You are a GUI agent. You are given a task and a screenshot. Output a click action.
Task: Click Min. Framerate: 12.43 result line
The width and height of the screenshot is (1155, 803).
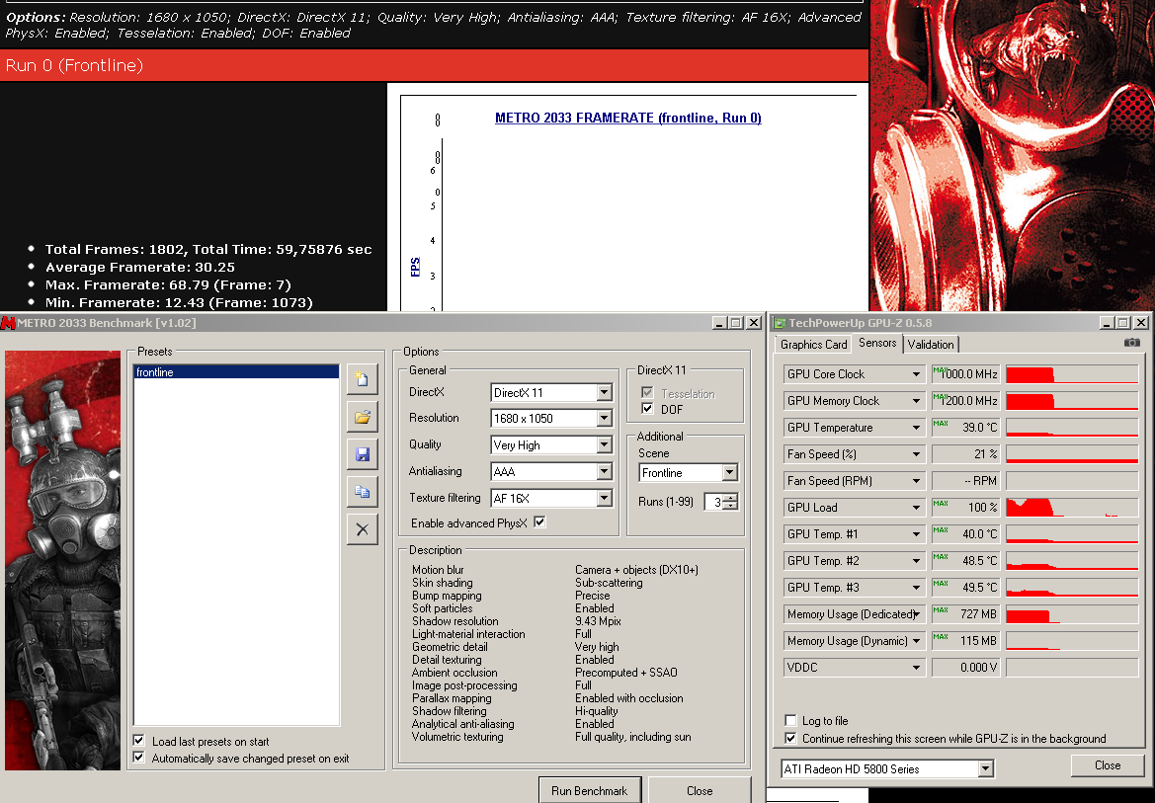pos(179,303)
